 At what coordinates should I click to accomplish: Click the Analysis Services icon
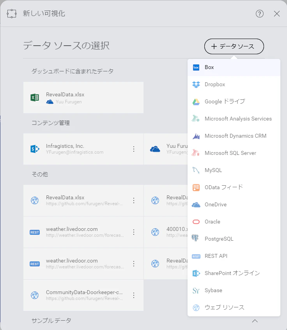tap(196, 119)
